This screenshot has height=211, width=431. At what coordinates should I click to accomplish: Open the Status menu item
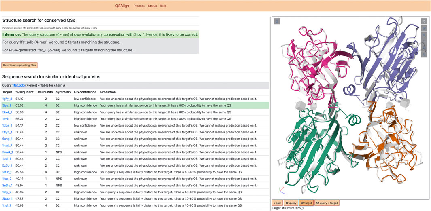coord(152,6)
